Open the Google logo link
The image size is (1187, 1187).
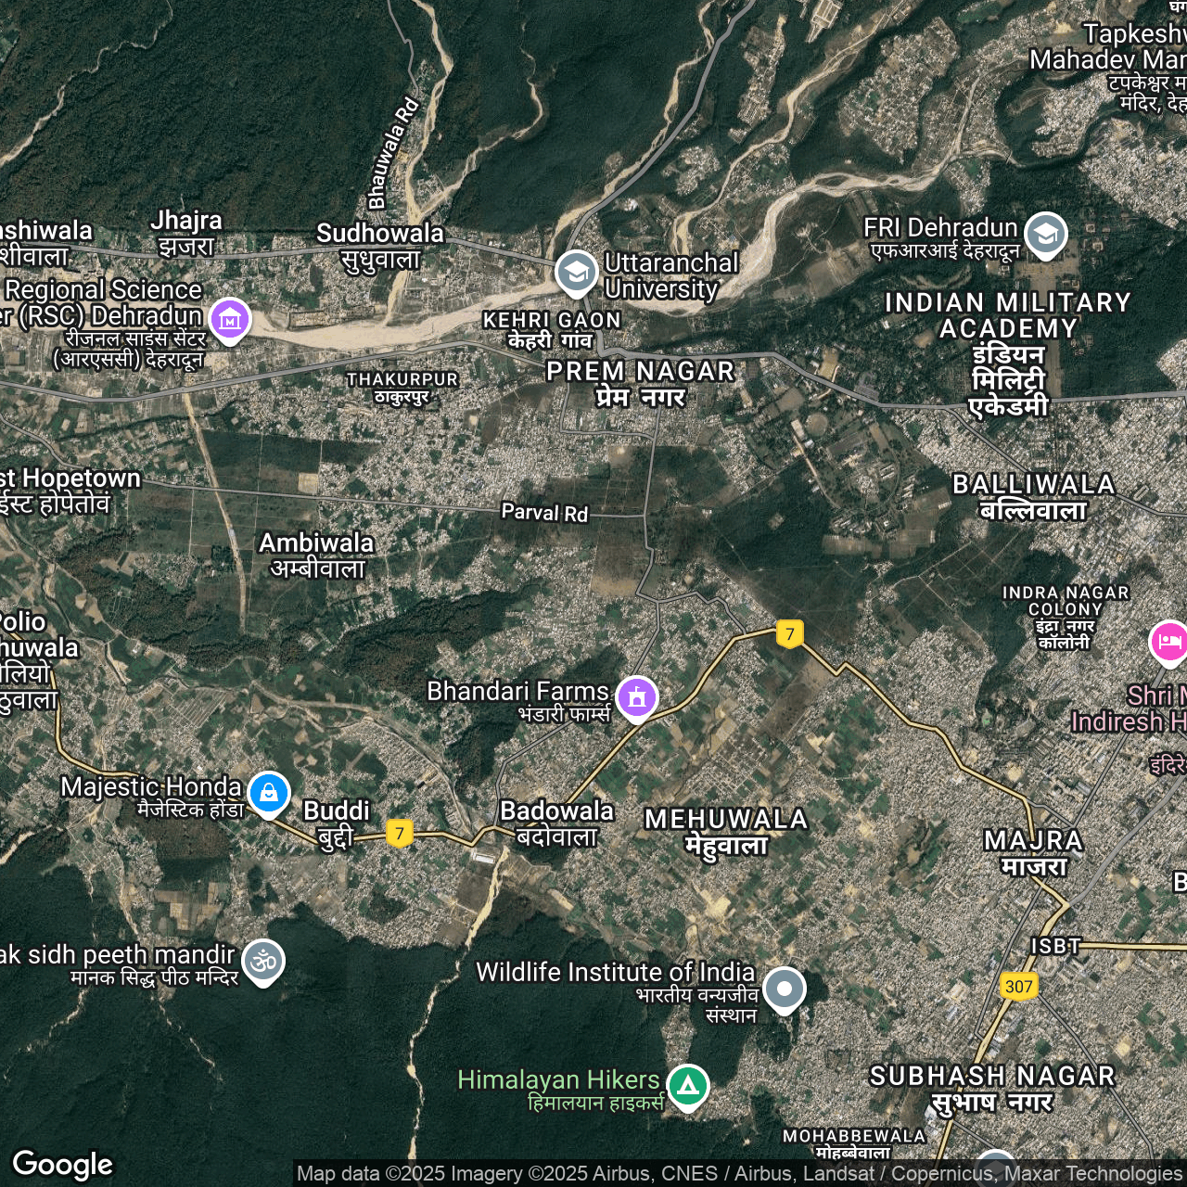(62, 1164)
